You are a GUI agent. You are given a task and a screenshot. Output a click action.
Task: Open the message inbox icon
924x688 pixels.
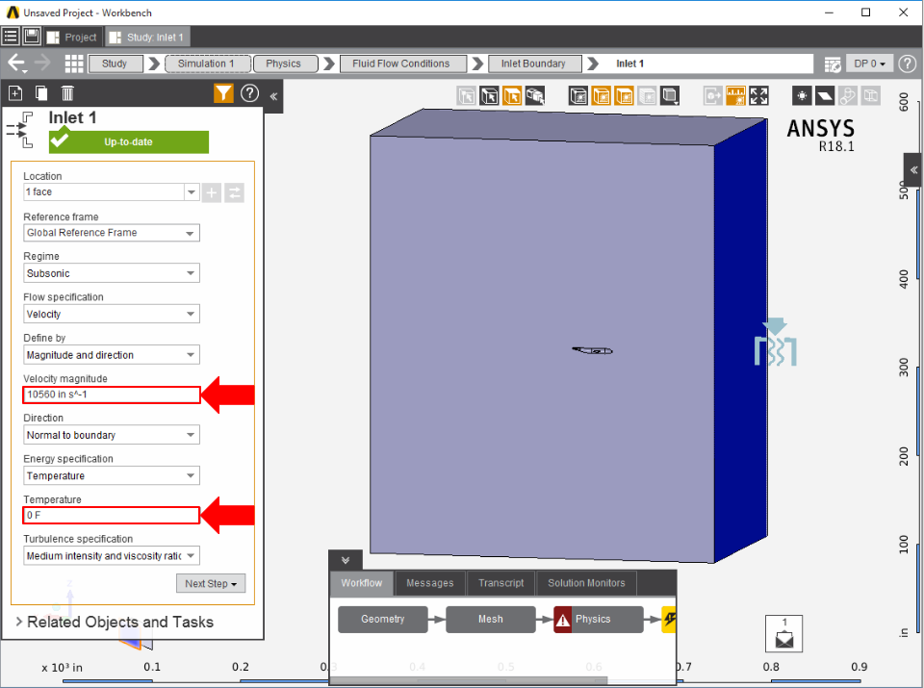coord(784,634)
